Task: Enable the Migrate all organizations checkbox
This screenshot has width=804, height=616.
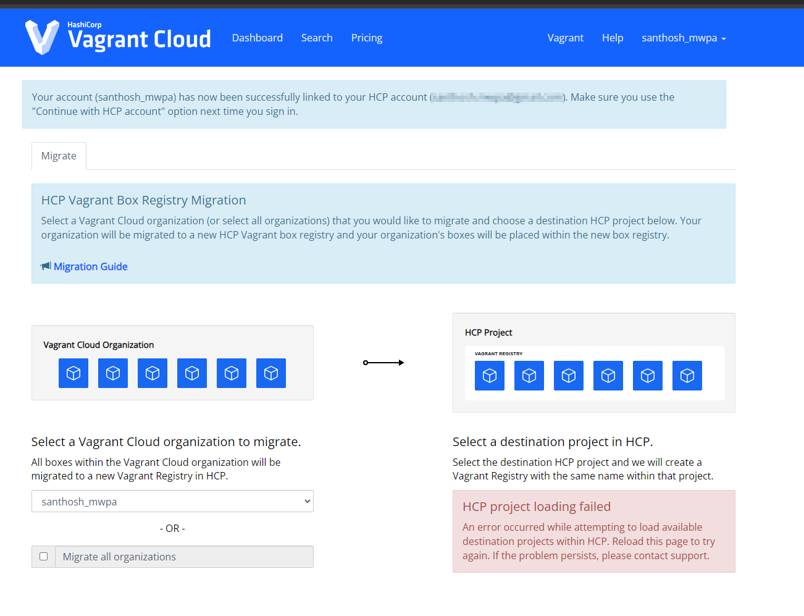Action: click(44, 556)
